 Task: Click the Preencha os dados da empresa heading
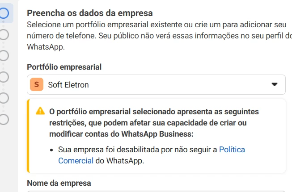[x=90, y=13]
